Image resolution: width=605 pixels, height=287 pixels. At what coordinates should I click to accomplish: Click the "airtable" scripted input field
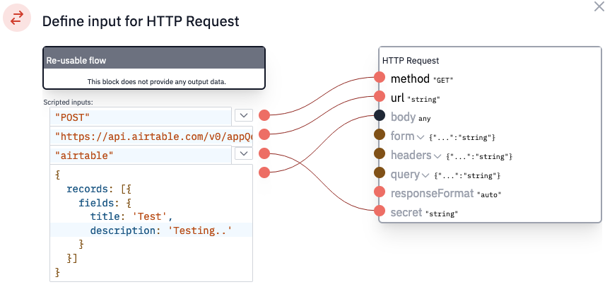coord(141,155)
